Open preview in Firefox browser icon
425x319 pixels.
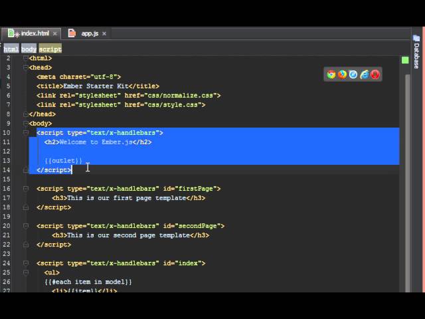(343, 74)
